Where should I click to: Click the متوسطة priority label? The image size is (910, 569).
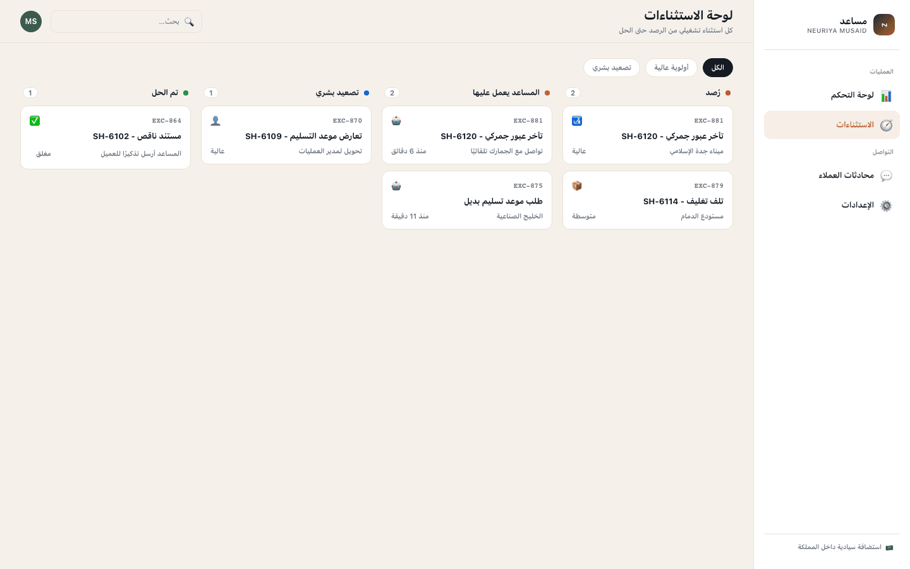pos(584,216)
